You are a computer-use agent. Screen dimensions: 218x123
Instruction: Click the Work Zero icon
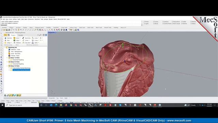tap(23, 38)
